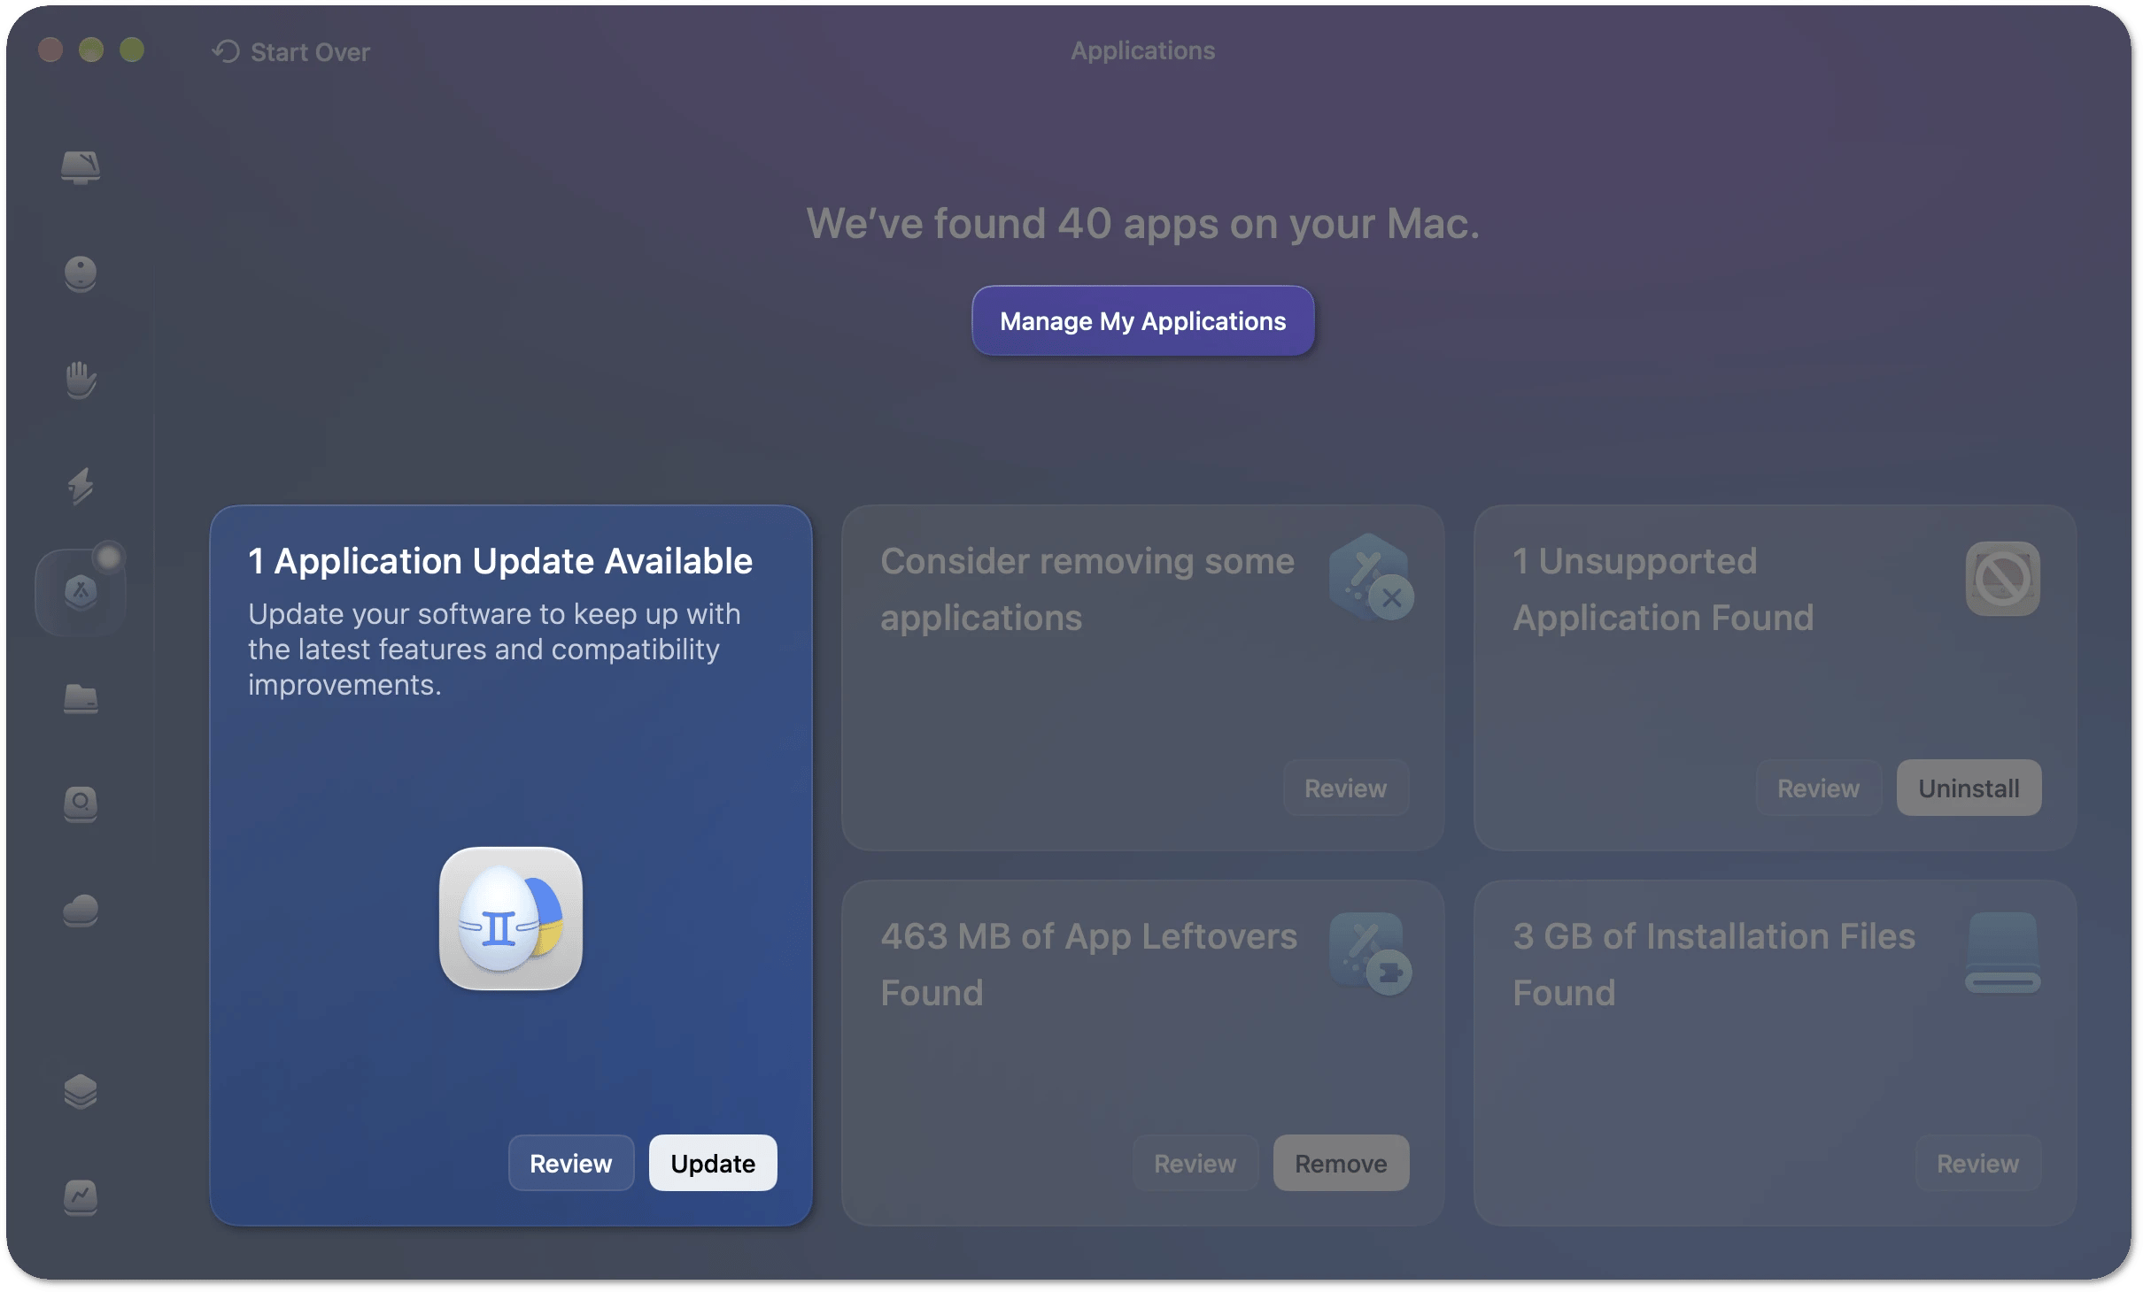Review the 3 GB of installation files
Image resolution: width=2143 pixels, height=1292 pixels.
click(1977, 1163)
